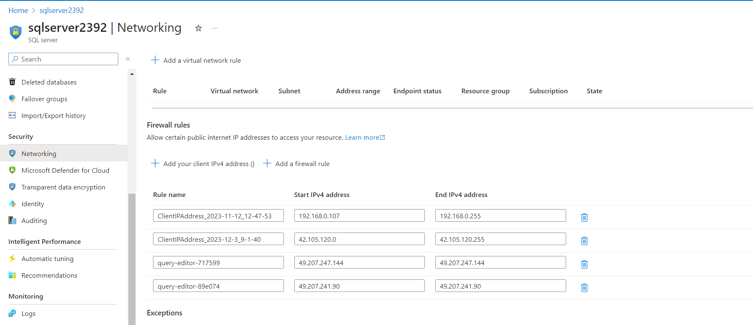Screen dimensions: 753x325
Task: Click the Subnet column header
Action: (289, 91)
